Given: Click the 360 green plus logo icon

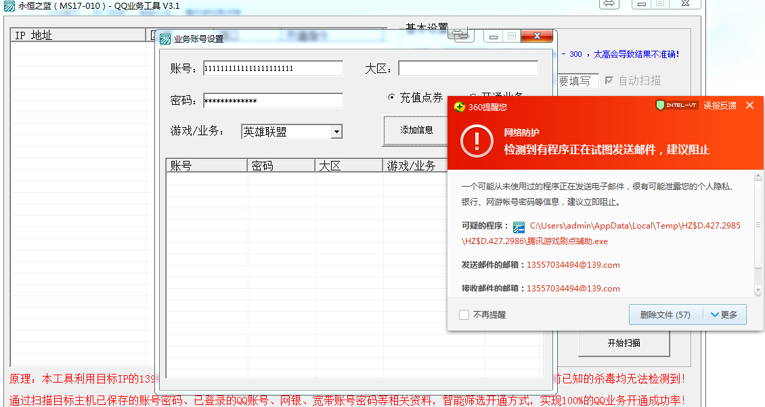Looking at the screenshot, I should (459, 107).
